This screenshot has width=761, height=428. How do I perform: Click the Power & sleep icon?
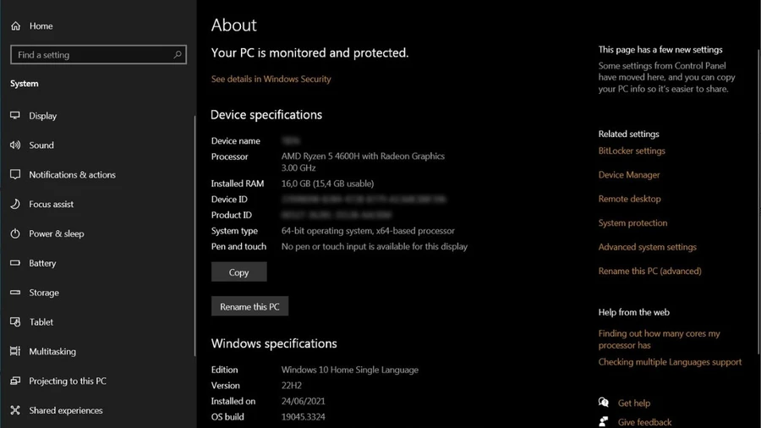click(15, 233)
